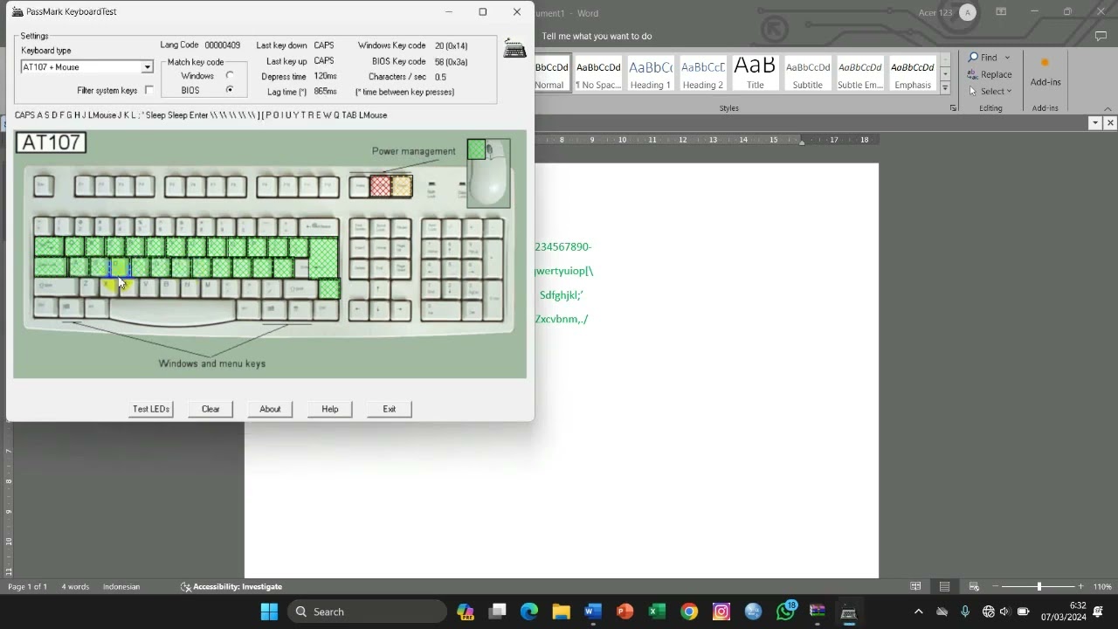Select the Windows match key code radio
This screenshot has height=629, width=1118.
230,76
